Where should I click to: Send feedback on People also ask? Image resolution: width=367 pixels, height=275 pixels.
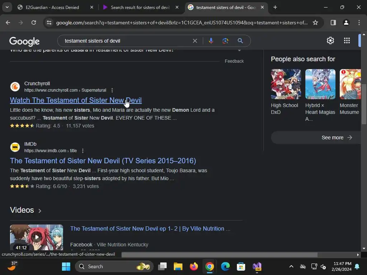click(234, 61)
